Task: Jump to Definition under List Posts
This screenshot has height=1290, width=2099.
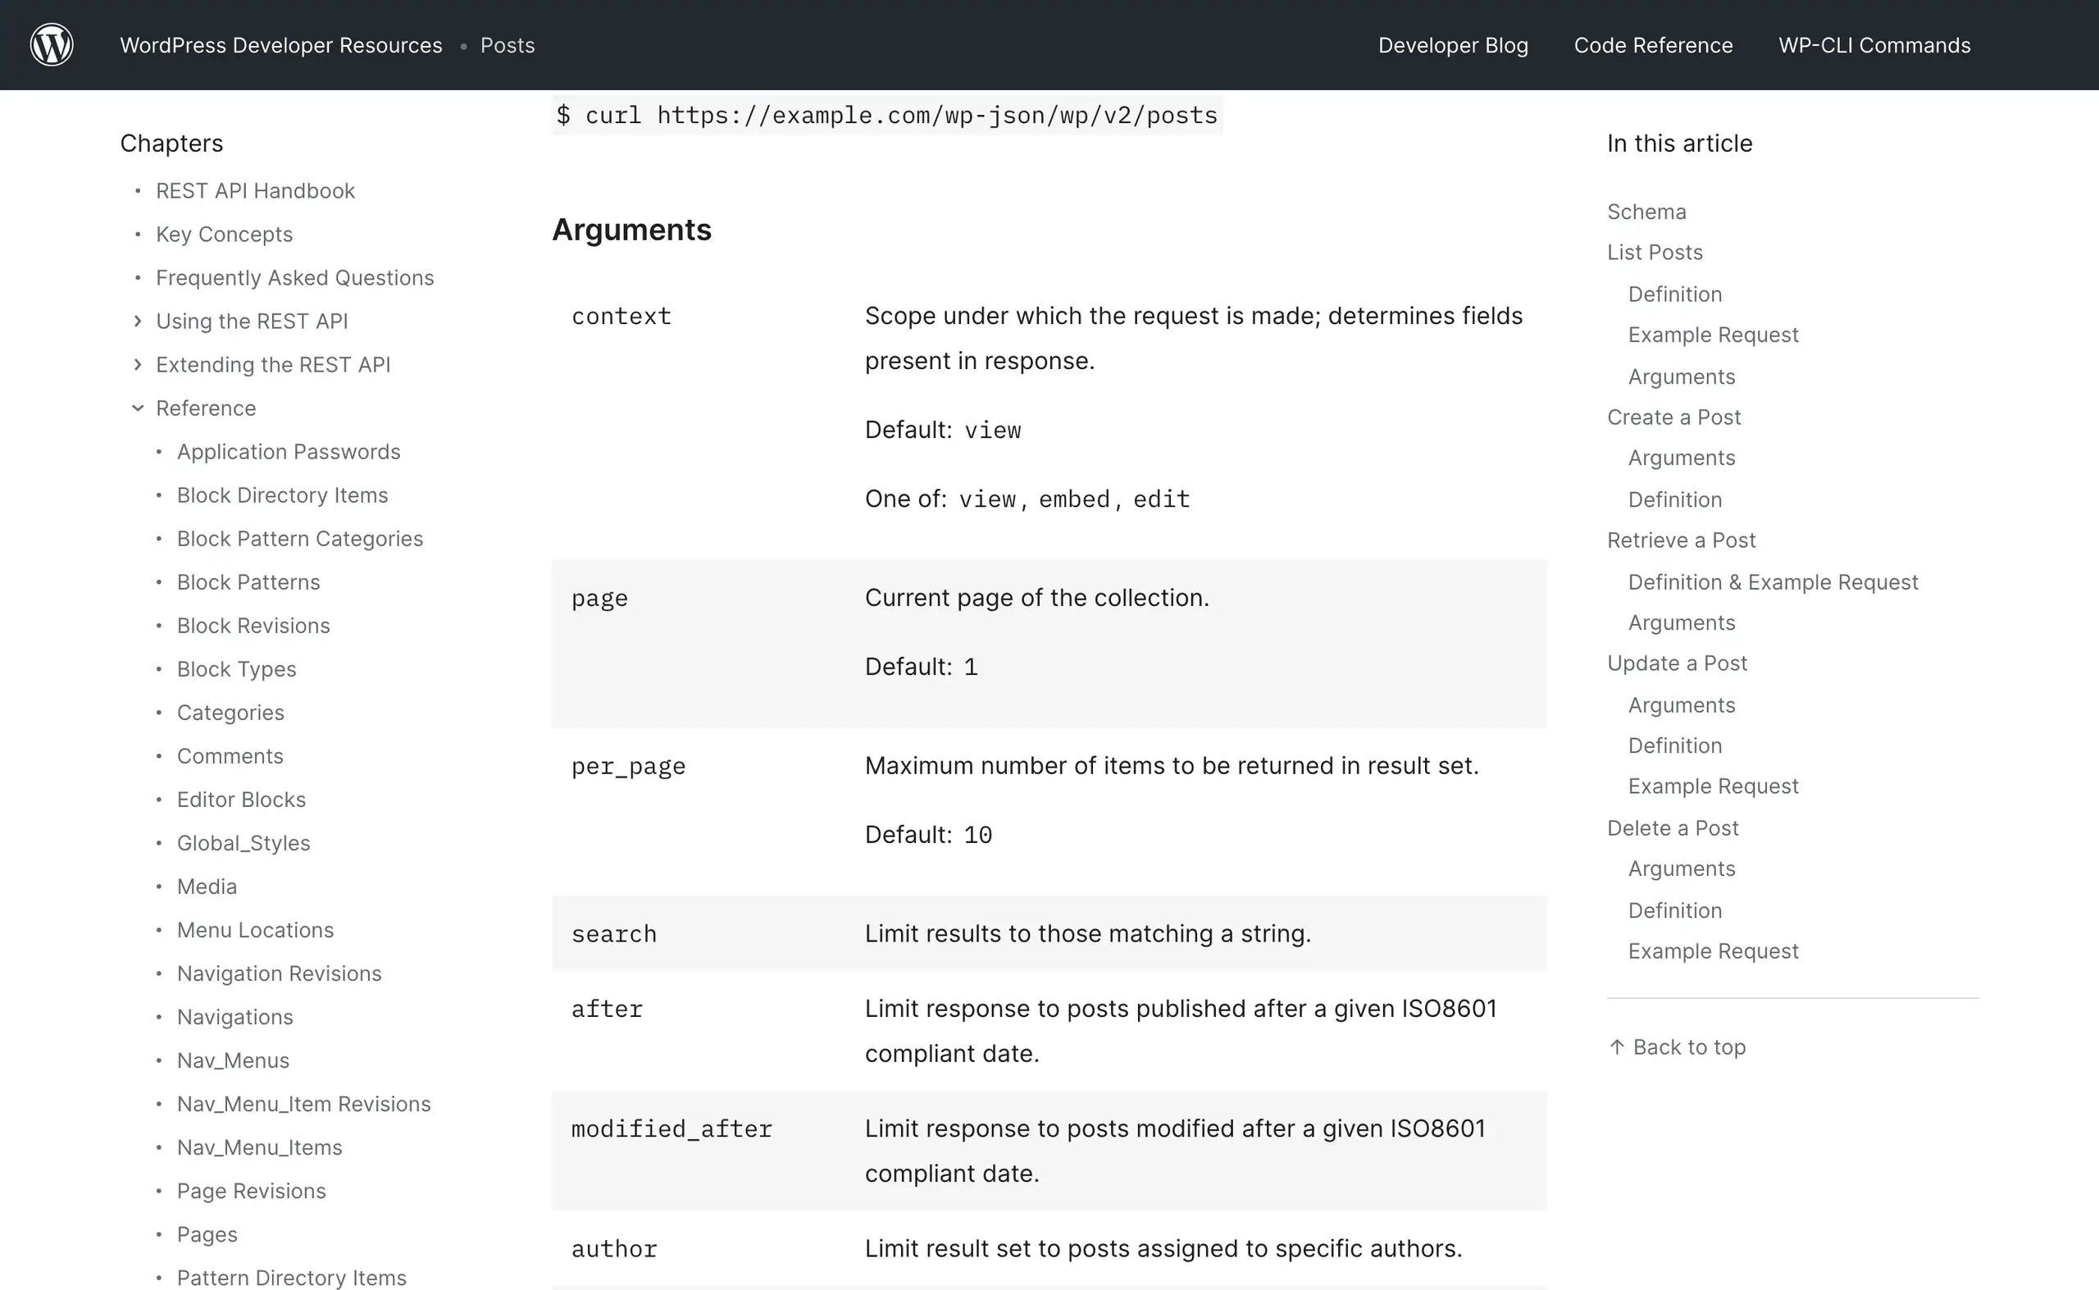Action: (1674, 294)
